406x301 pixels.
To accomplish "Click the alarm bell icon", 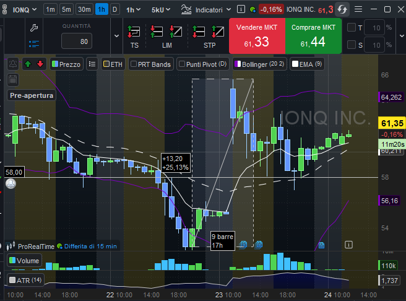I will click(12, 64).
